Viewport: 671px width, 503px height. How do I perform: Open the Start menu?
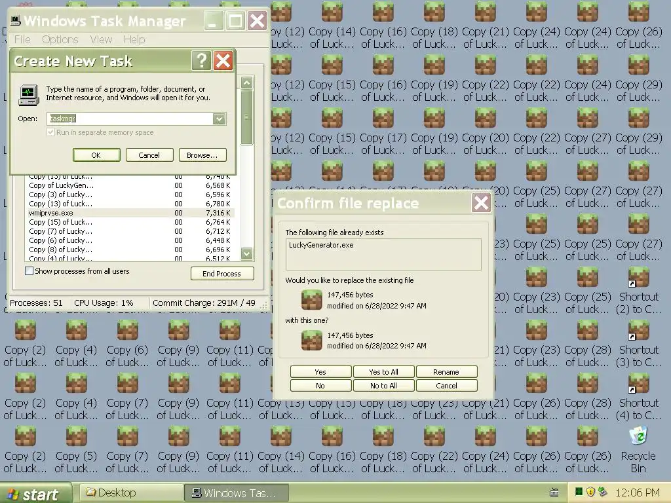click(x=35, y=493)
